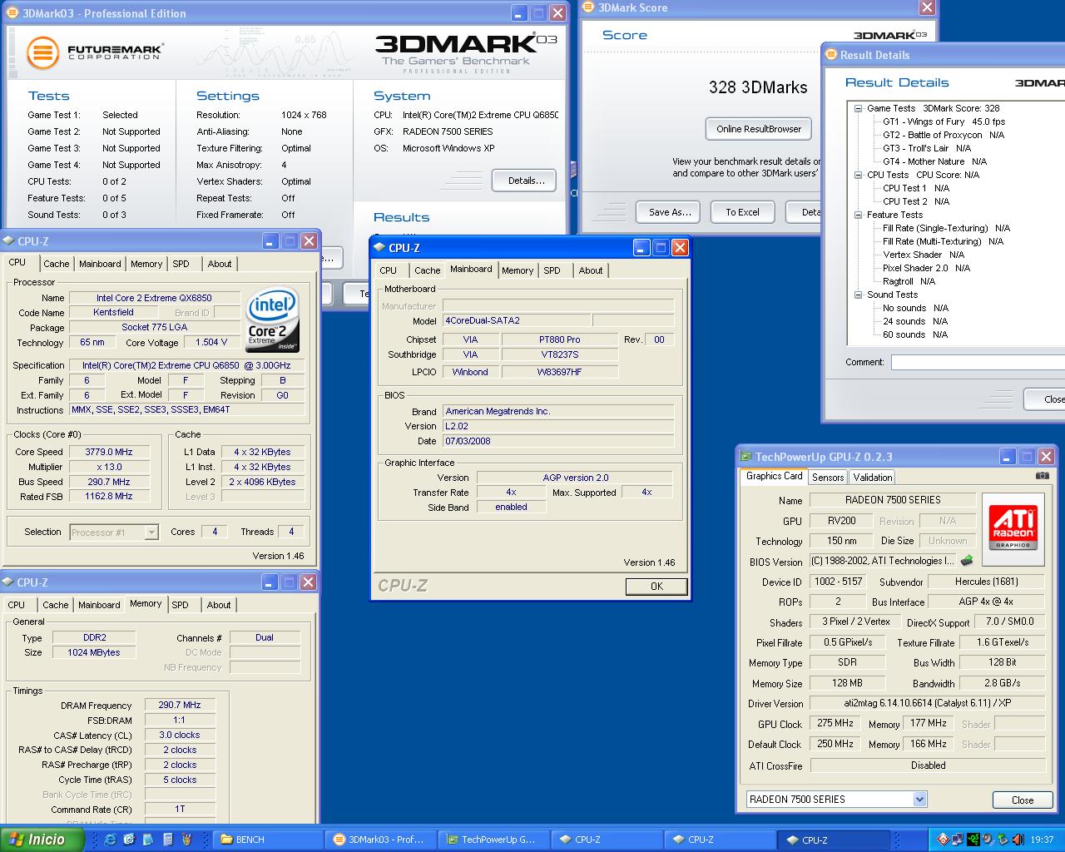Collapse the CPU Tests tree node
The image size is (1065, 852).
tap(858, 175)
